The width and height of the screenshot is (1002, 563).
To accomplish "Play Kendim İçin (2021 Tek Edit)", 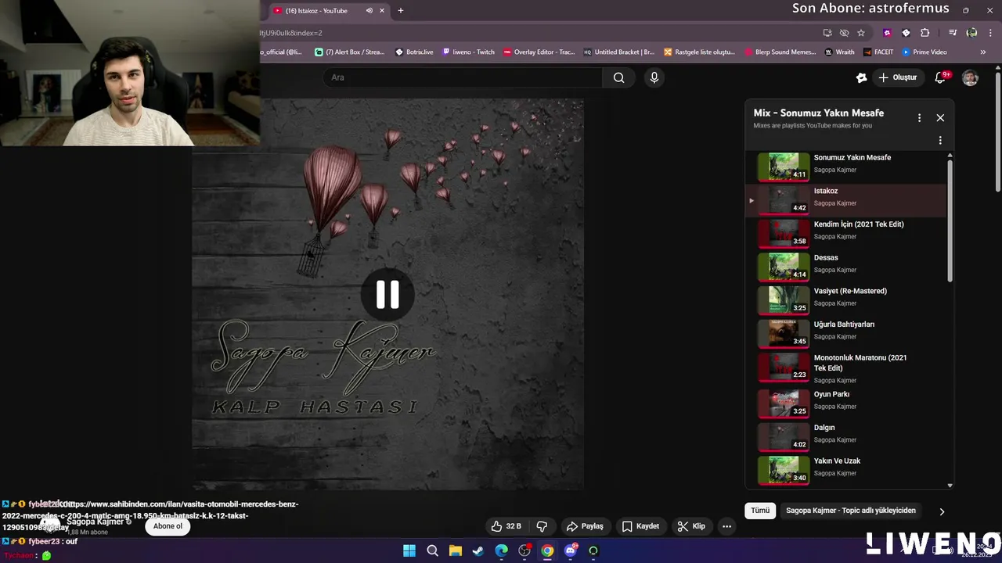I will pos(847,232).
